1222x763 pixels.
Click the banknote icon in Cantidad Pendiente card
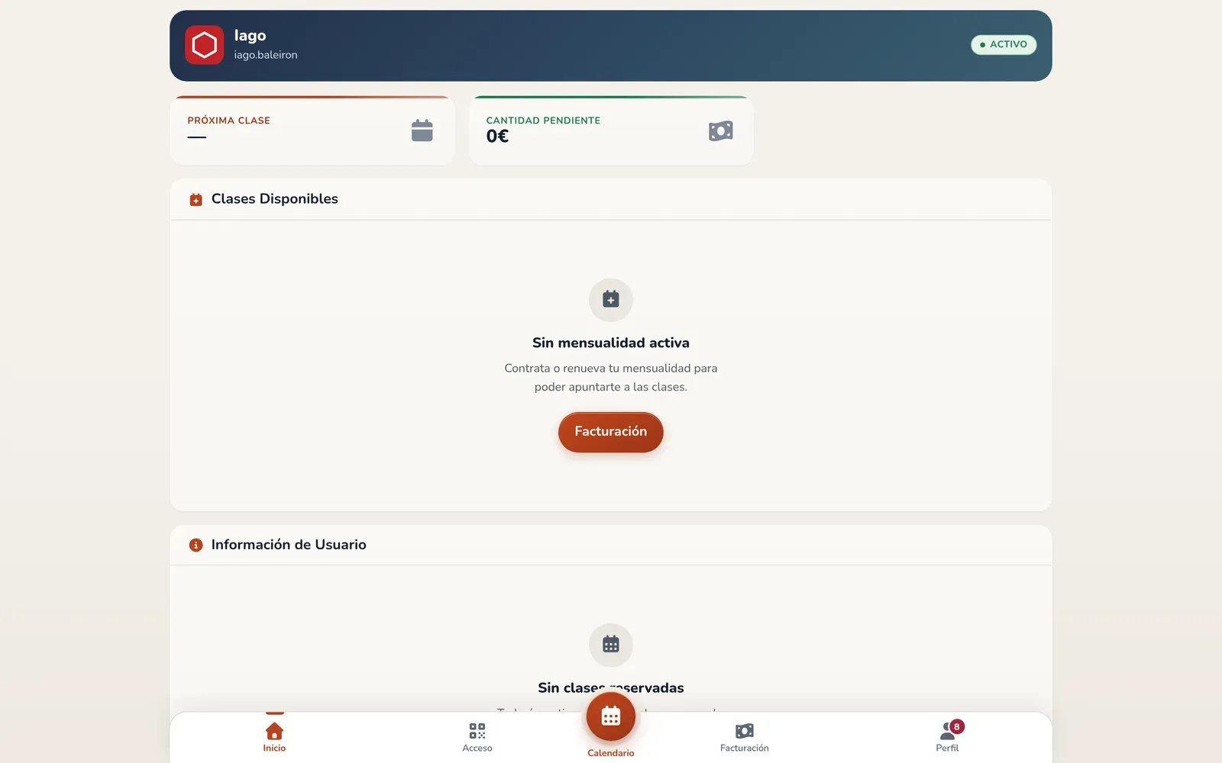721,130
